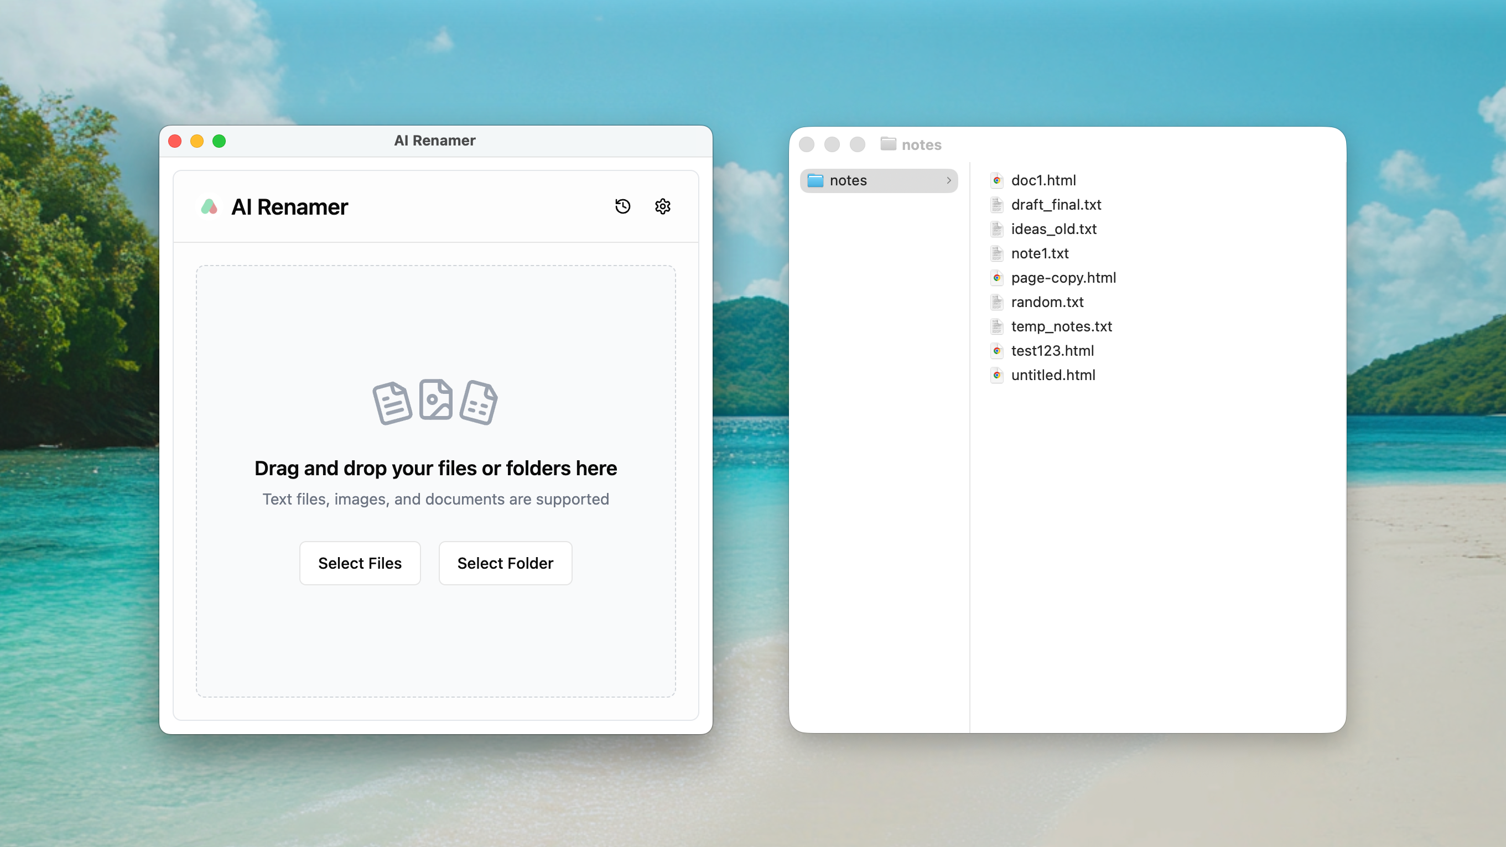Select the test123.html file
The width and height of the screenshot is (1506, 847).
click(x=1052, y=351)
